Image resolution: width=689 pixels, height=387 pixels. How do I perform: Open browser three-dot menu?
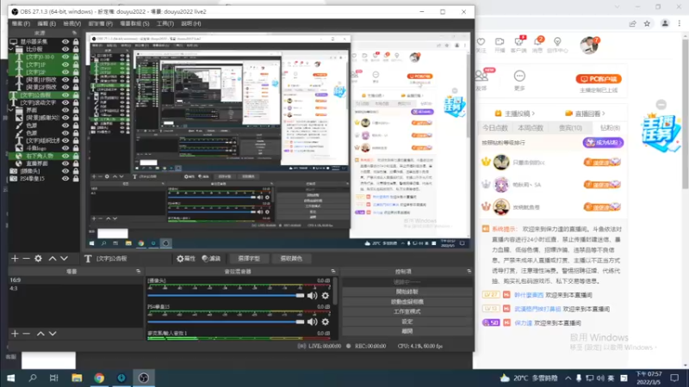tap(680, 24)
